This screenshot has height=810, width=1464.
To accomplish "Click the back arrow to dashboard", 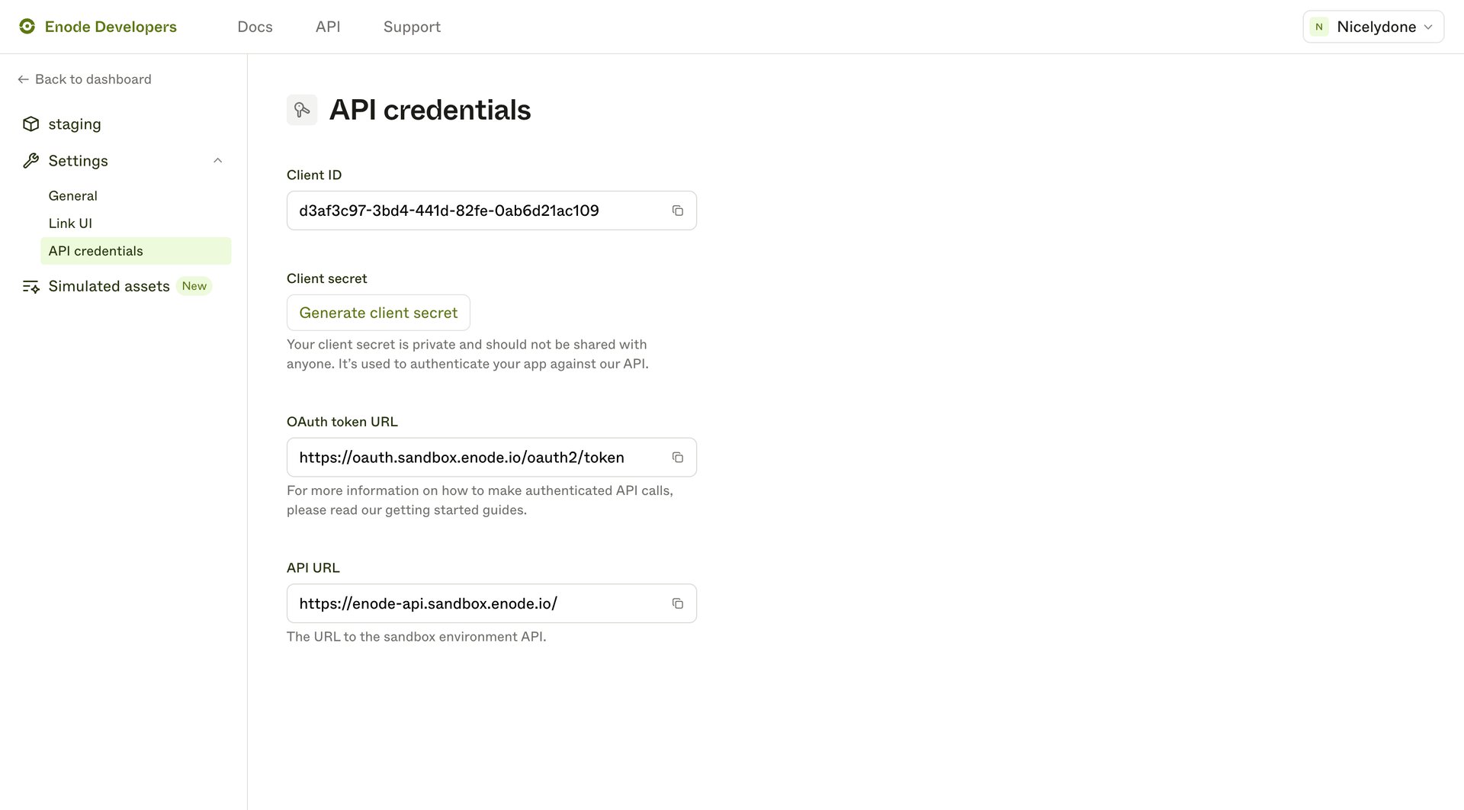I will (22, 79).
